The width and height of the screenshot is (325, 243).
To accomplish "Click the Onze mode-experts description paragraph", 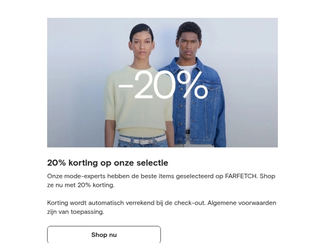I will tap(161, 180).
